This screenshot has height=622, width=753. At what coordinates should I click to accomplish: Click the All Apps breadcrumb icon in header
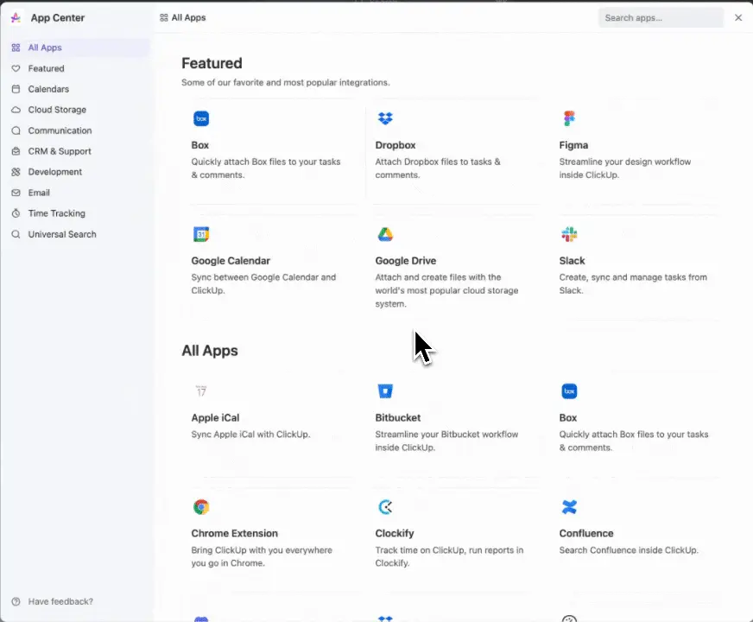pos(164,18)
